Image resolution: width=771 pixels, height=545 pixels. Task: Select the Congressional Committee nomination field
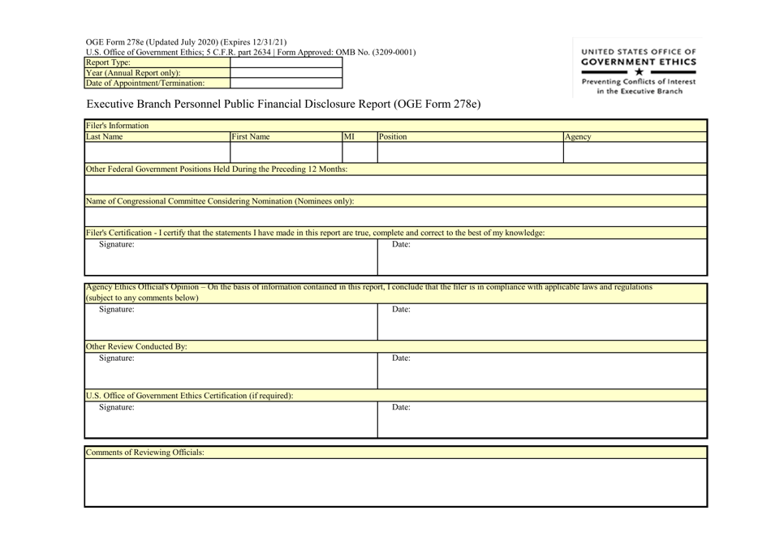click(x=395, y=214)
